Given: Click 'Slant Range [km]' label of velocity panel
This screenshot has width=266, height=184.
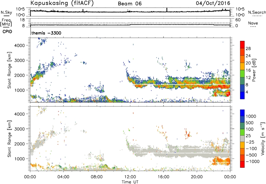Looking at the screenshot, I should click(9, 138).
